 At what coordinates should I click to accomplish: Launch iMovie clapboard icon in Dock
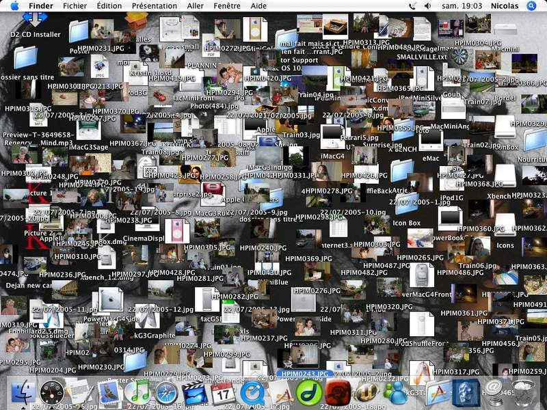click(x=195, y=393)
